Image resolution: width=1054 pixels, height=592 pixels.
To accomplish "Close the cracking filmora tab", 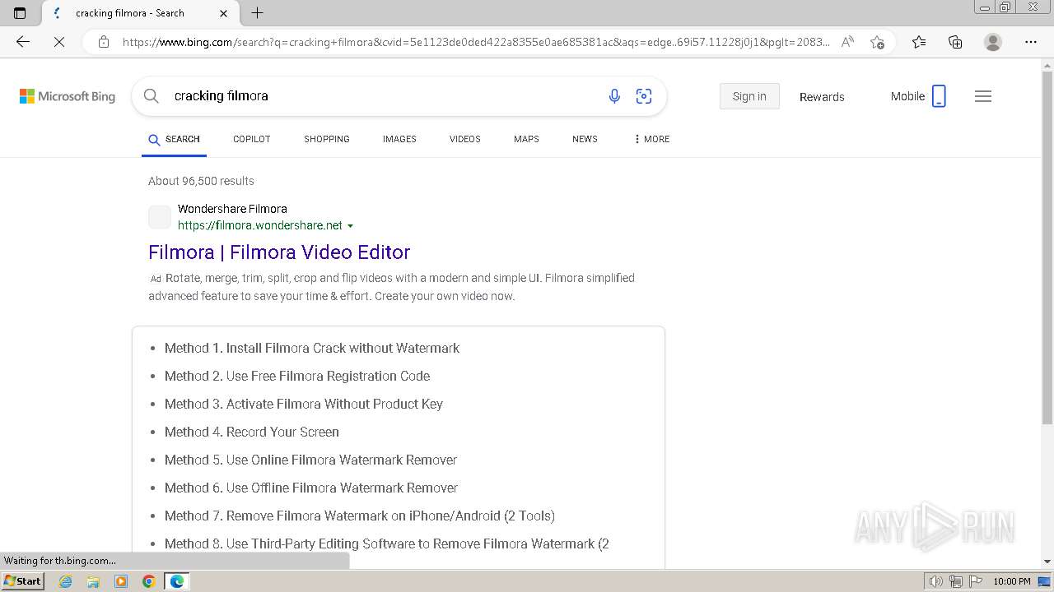I will (224, 13).
